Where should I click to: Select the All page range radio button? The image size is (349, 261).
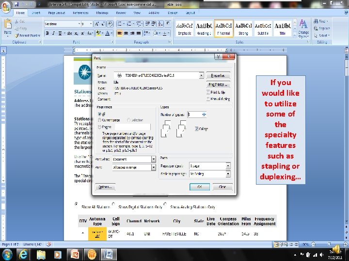[x=100, y=114]
